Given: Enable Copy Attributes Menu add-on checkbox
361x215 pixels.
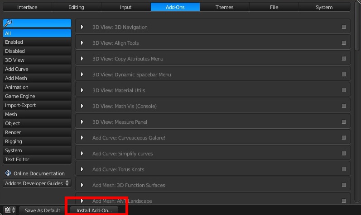Looking at the screenshot, I should click(x=344, y=59).
